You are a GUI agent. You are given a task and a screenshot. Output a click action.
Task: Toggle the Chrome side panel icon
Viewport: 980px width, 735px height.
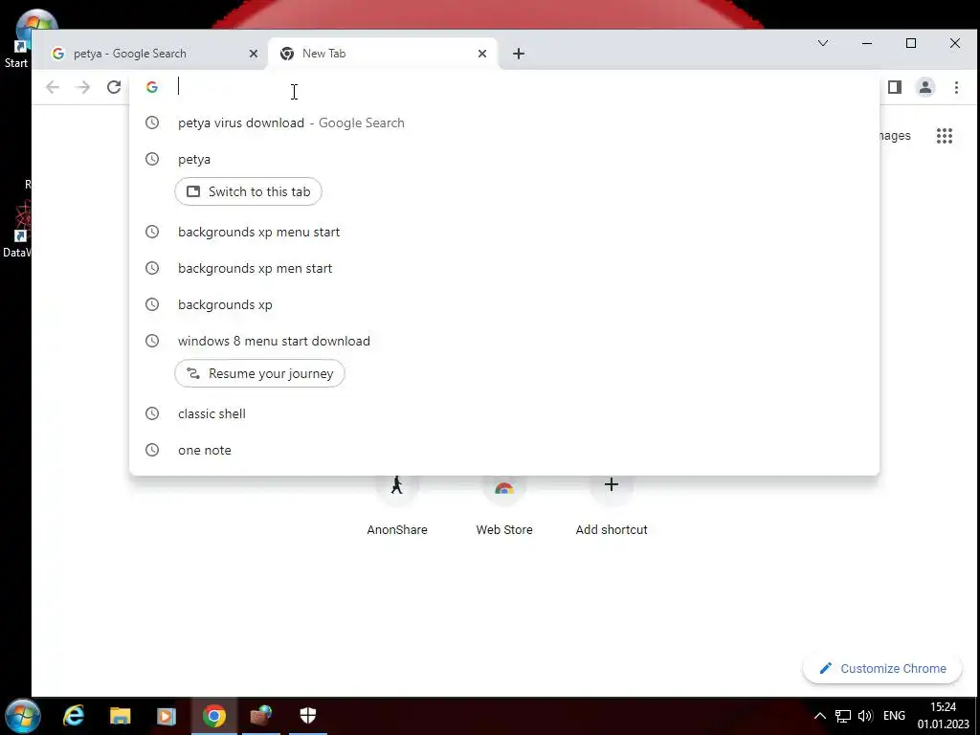(895, 87)
